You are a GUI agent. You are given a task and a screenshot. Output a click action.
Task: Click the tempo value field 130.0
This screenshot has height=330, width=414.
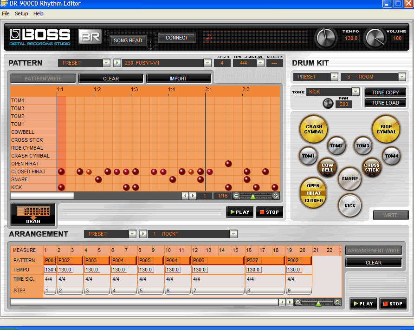[x=351, y=38]
